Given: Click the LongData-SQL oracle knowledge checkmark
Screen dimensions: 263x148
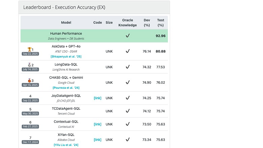Looking at the screenshot, I should [127, 67].
